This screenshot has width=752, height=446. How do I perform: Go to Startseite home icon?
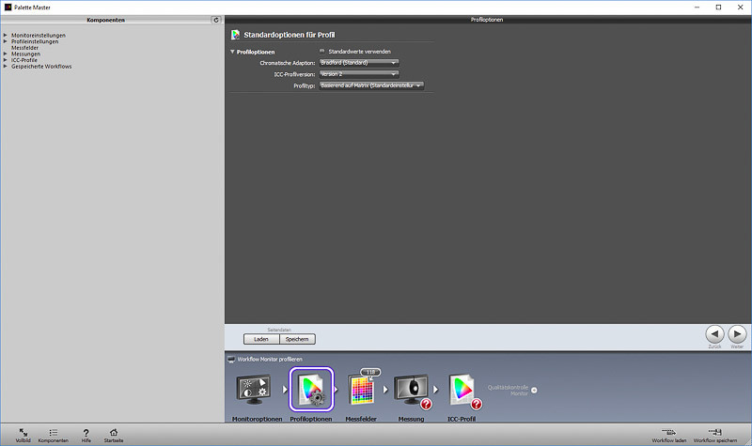pos(113,432)
